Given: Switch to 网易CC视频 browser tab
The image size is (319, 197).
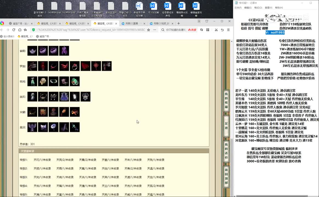Looking at the screenshot, I should 161,24.
